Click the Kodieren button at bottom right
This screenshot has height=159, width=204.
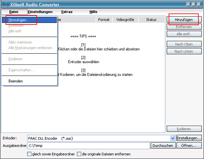click(x=184, y=129)
